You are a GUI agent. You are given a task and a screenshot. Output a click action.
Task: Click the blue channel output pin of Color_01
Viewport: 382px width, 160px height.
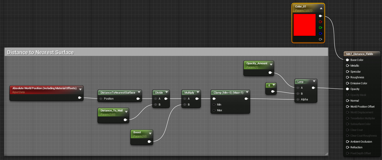(320, 33)
